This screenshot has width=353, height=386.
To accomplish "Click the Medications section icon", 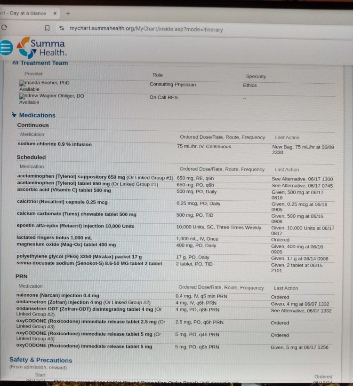I will tap(14, 116).
